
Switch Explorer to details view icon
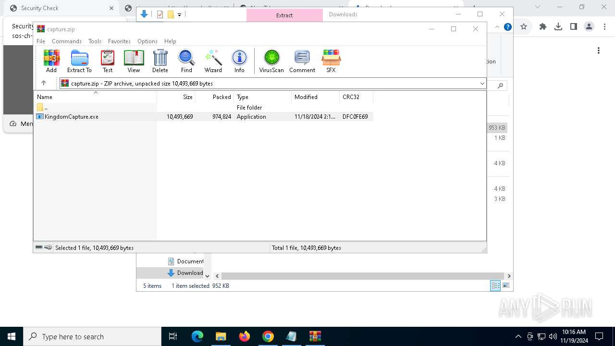(495, 285)
